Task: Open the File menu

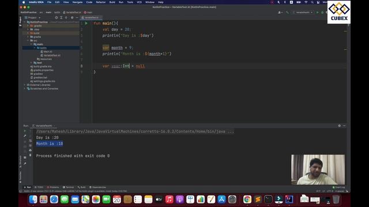Action: (x=49, y=2)
